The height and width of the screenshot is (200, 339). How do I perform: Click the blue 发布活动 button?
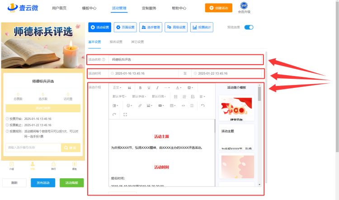[43, 183]
